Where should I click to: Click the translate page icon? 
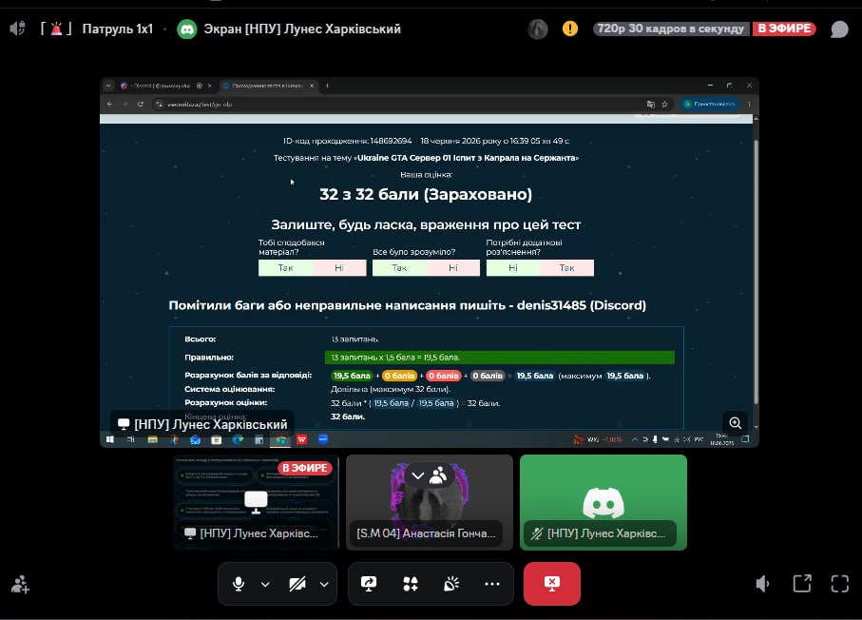tap(651, 104)
